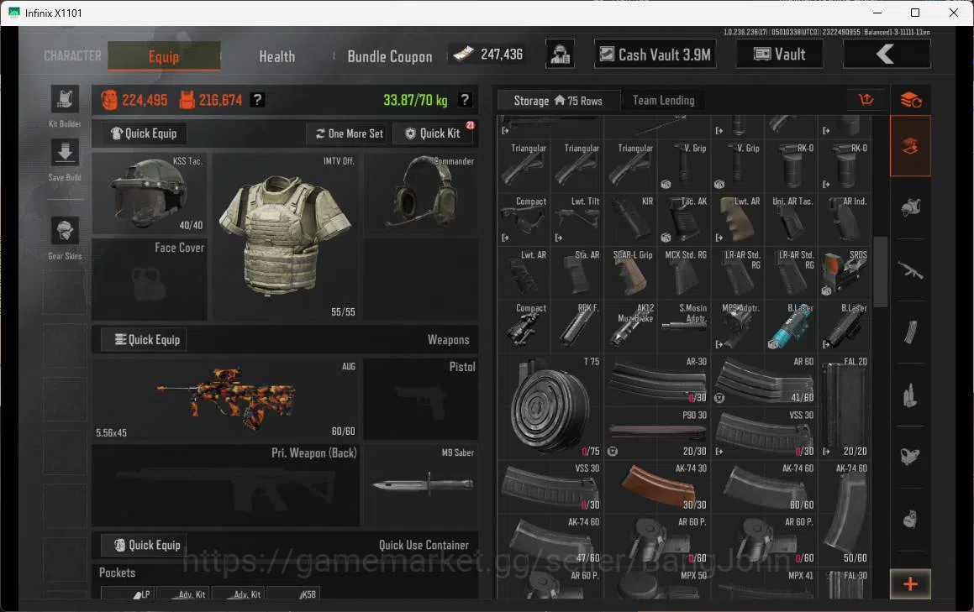974x612 pixels.
Task: Filter storage by magazine icon
Action: 911,332
